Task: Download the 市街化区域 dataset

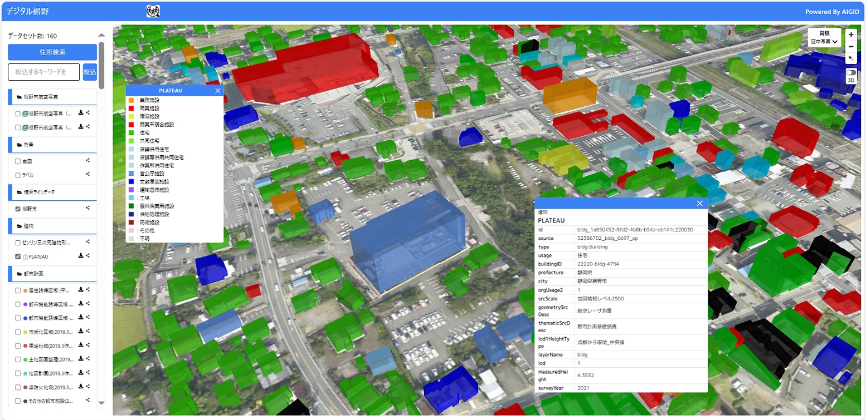Action: pos(81,331)
